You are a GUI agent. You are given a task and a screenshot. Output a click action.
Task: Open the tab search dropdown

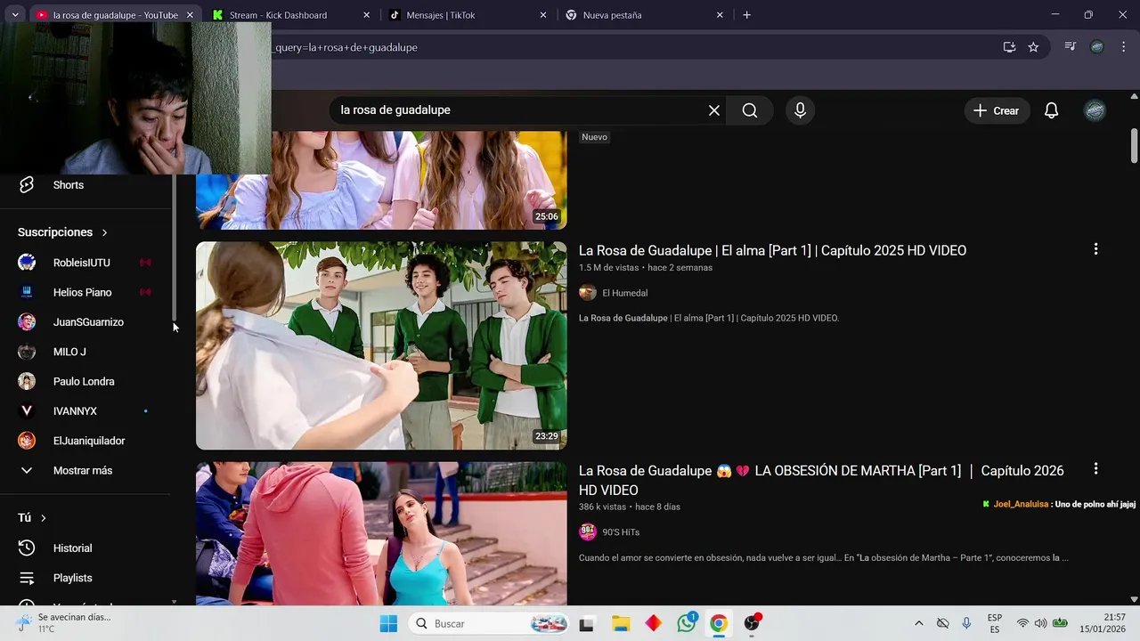(14, 15)
